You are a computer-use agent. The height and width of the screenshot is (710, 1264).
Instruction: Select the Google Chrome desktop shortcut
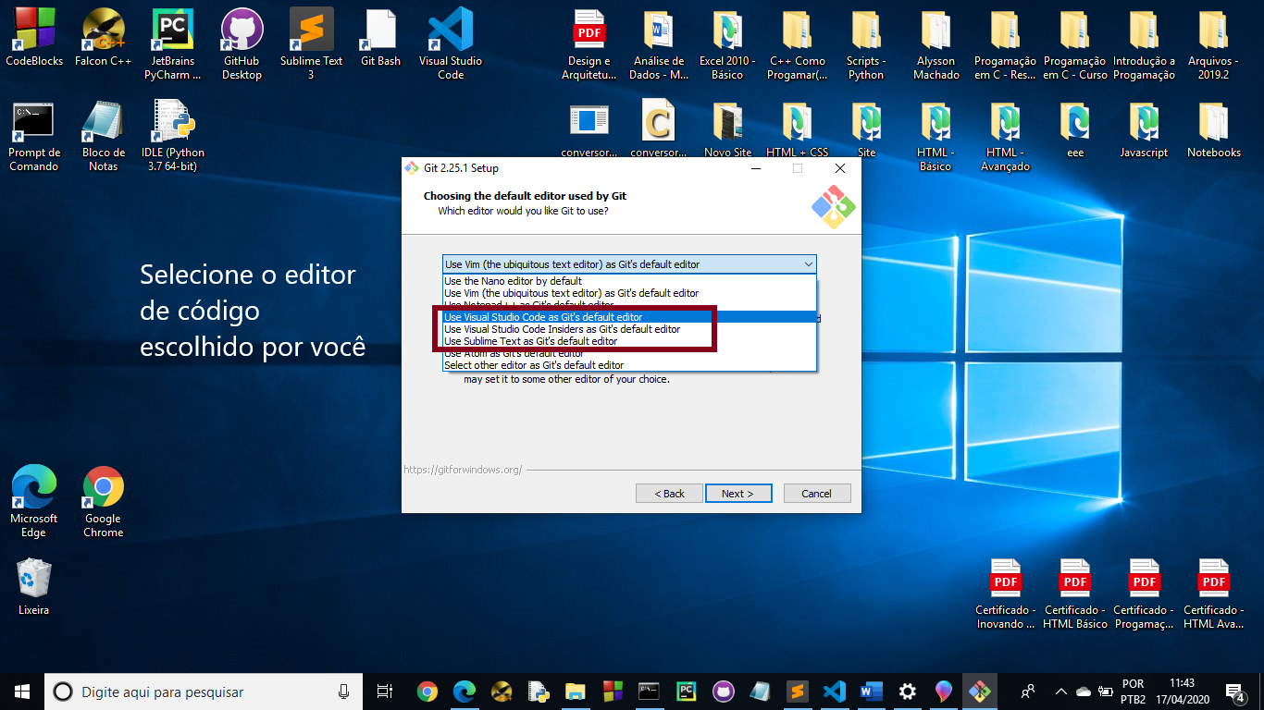(x=103, y=502)
